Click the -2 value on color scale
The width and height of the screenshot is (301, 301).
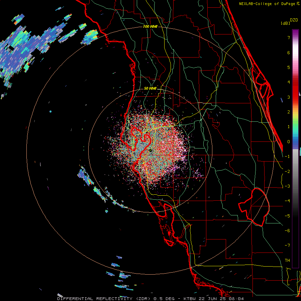coord(287,172)
